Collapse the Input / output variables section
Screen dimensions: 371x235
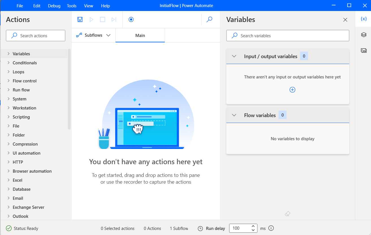(x=234, y=56)
